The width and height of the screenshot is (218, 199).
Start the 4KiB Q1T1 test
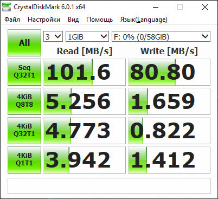(24, 160)
